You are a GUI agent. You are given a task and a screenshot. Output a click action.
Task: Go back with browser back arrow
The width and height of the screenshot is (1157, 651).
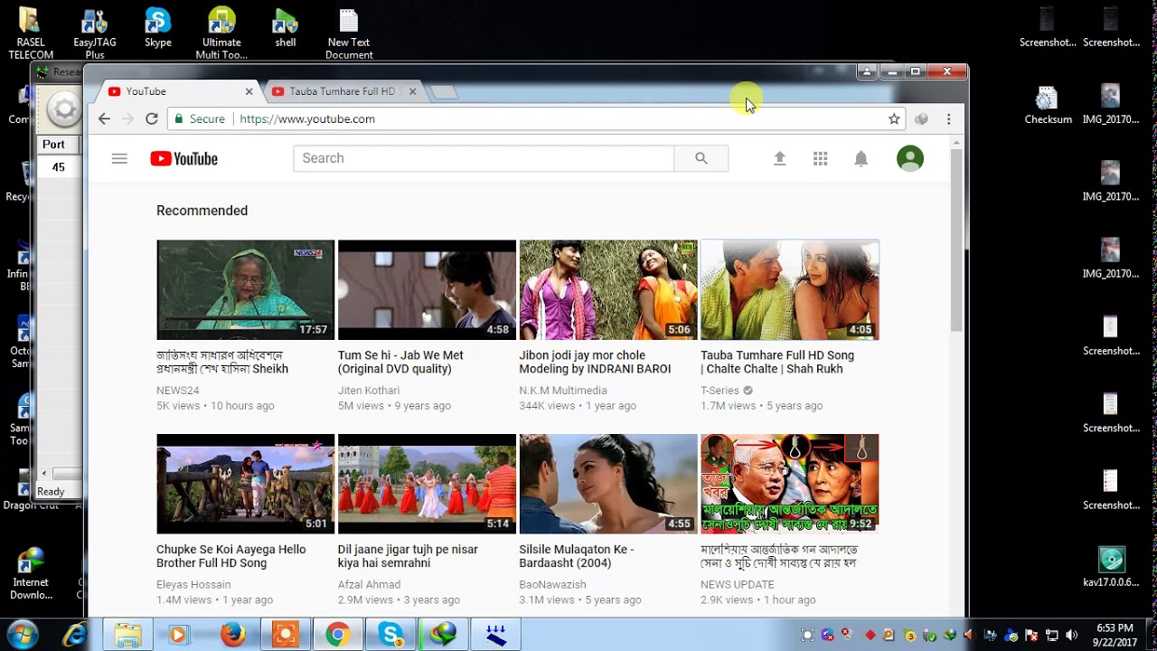click(104, 118)
